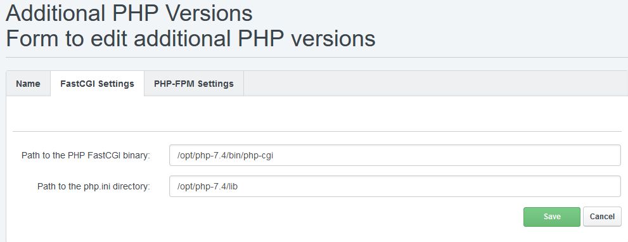Click empty tab strip right of PHP-FPM Settings
The width and height of the screenshot is (628, 242).
coord(435,84)
